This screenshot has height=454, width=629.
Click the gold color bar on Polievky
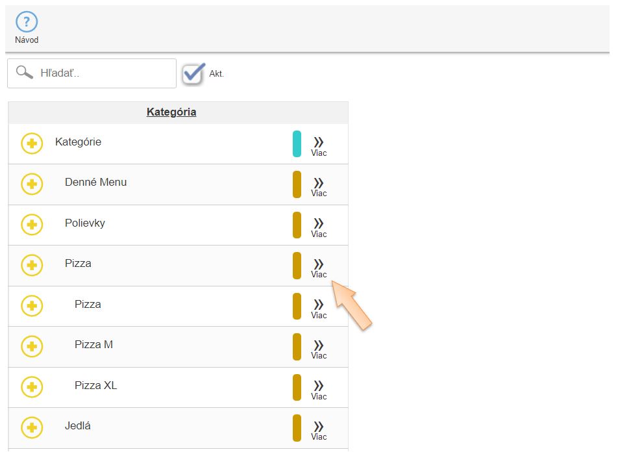tap(297, 225)
